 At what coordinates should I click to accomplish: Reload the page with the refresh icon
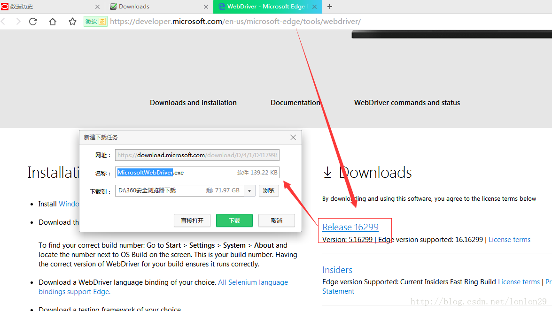[33, 22]
